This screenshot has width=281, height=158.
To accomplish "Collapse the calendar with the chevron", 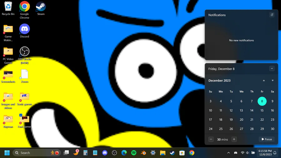I will [272, 69].
